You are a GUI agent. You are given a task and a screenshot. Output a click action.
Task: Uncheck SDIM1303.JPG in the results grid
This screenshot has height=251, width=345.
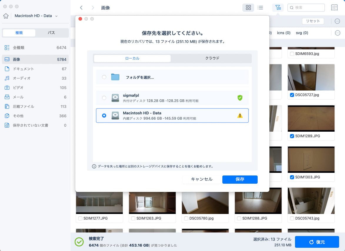coord(292,177)
